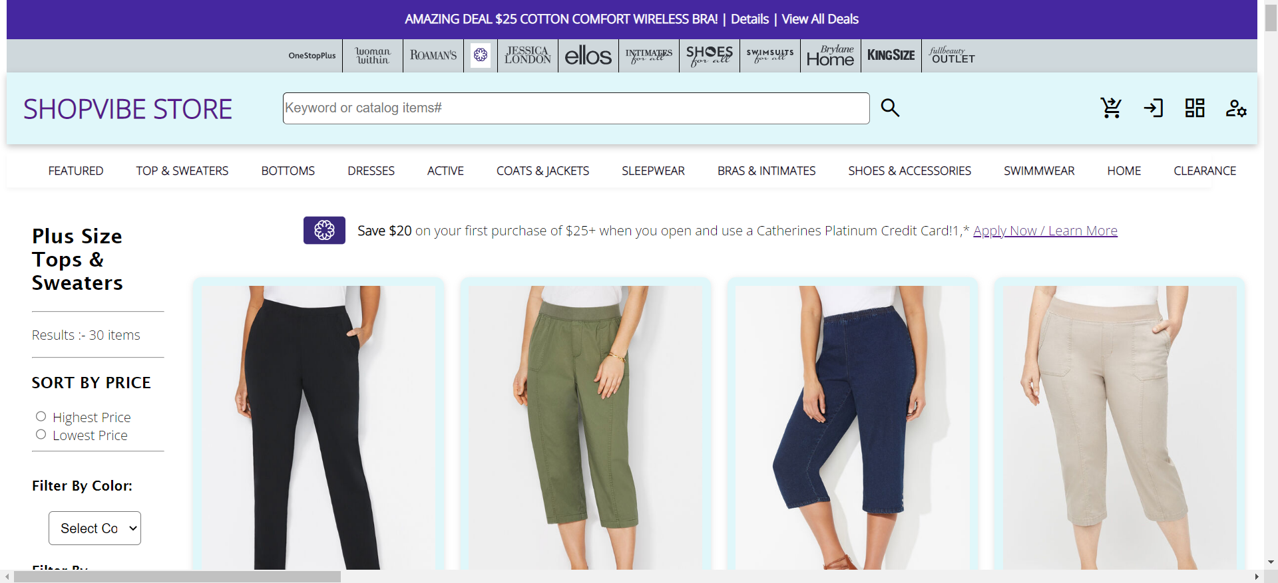Select Highest Price sort option

tap(41, 417)
